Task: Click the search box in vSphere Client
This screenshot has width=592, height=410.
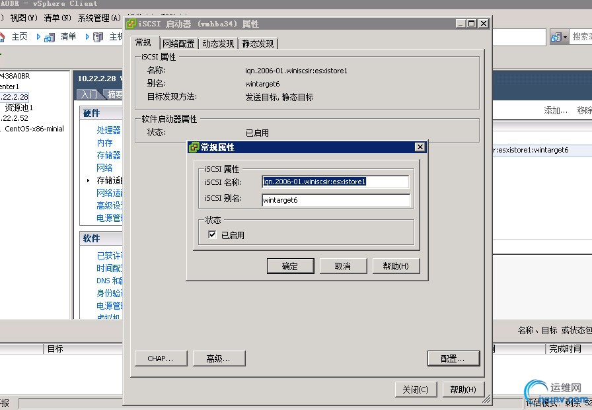Action: coord(580,37)
